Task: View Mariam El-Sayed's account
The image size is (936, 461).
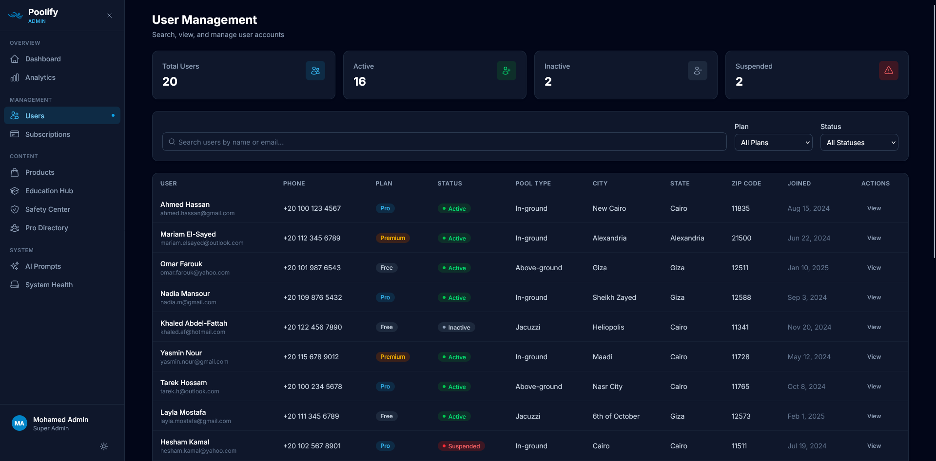Action: [x=874, y=238]
